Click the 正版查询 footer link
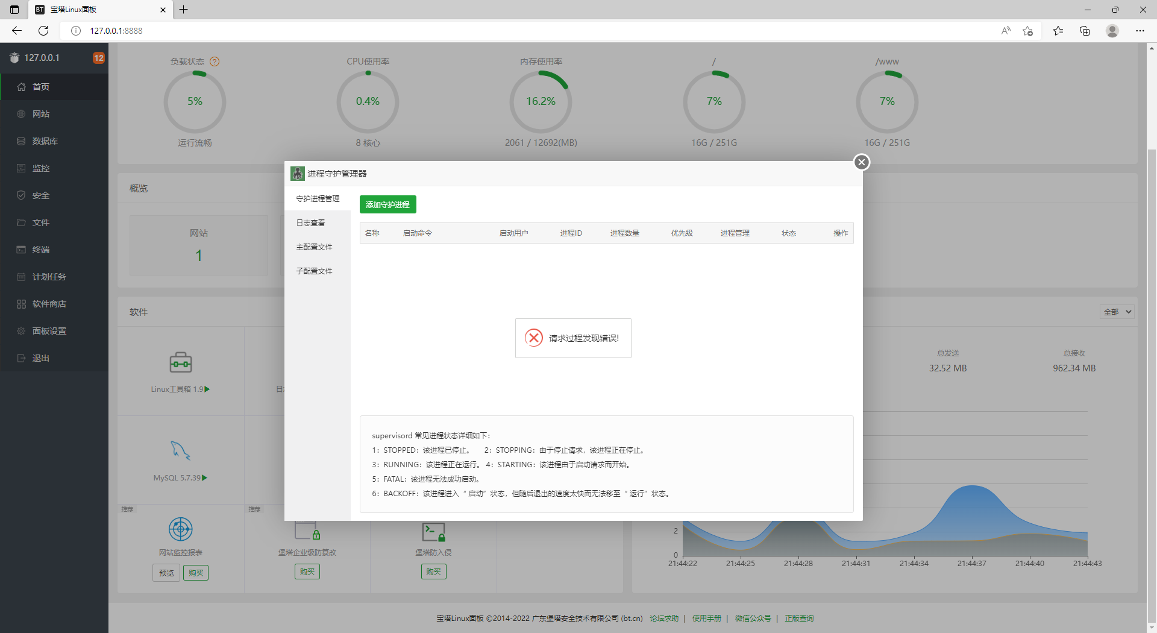Viewport: 1157px width, 633px height. (799, 618)
